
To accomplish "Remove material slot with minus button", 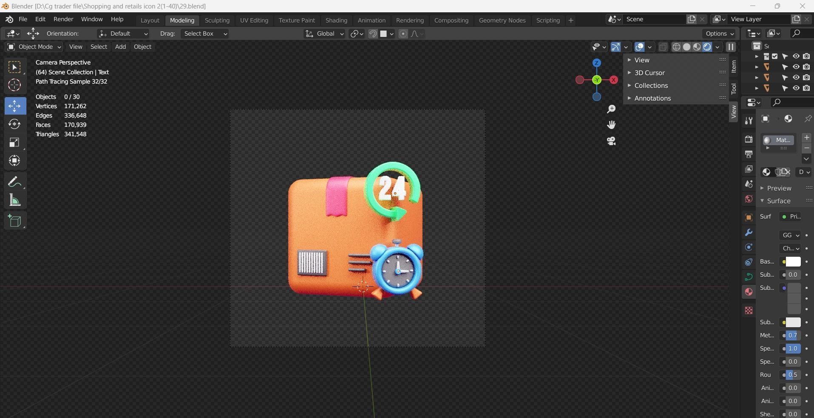I will point(807,148).
